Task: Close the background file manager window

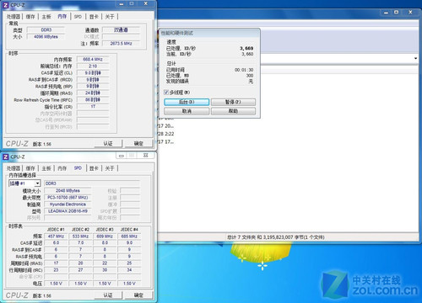Action: [x=410, y=13]
